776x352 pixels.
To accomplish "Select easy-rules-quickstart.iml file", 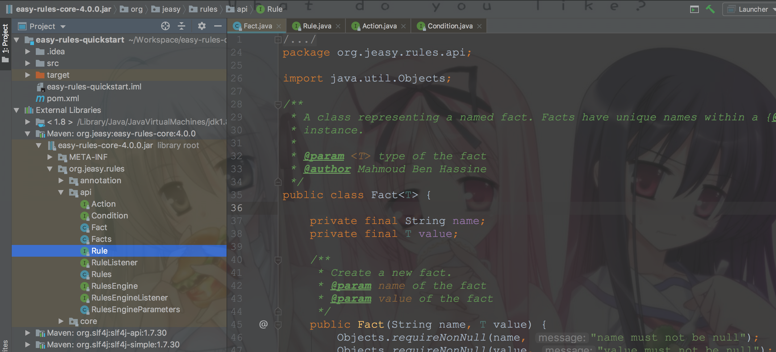I will [x=119, y=87].
